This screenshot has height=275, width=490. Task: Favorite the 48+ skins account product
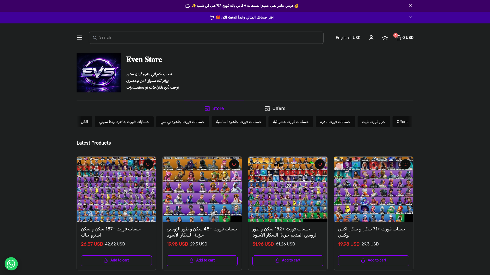click(234, 164)
